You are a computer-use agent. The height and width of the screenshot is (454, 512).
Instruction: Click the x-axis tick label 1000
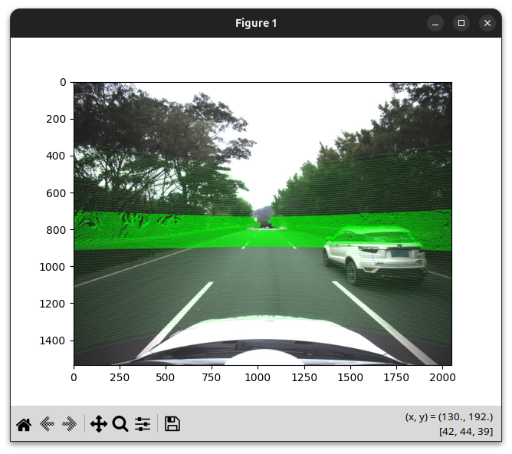(x=258, y=377)
